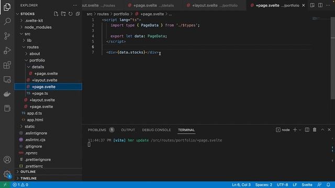The height and width of the screenshot is (188, 335).
Task: Open editor more actions ellipsis
Action: click(x=328, y=5)
